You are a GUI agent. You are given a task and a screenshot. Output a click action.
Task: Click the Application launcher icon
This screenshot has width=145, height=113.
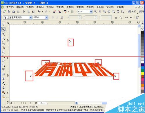tap(65, 12)
